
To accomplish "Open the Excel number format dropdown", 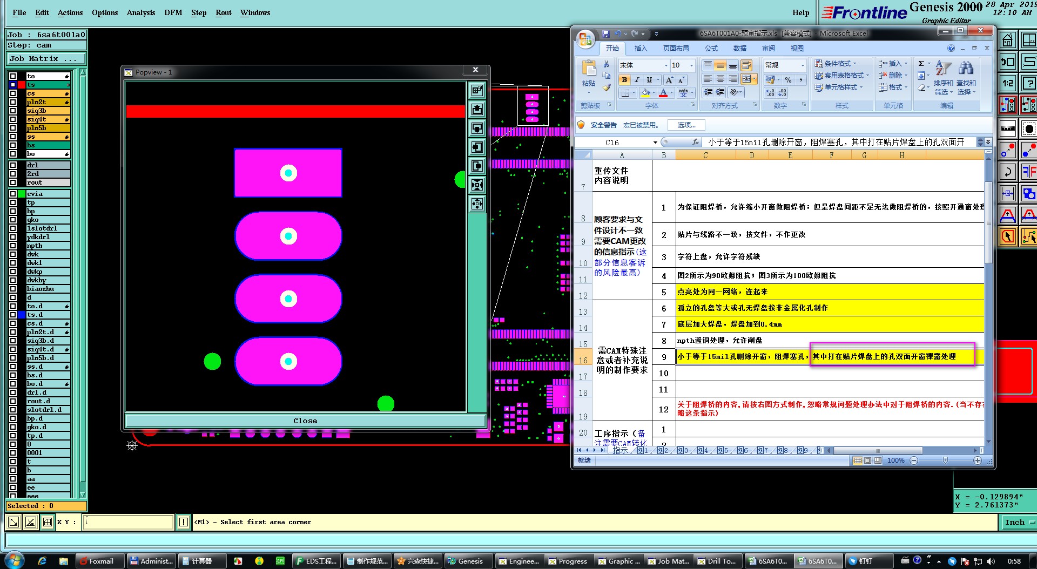I will [802, 65].
